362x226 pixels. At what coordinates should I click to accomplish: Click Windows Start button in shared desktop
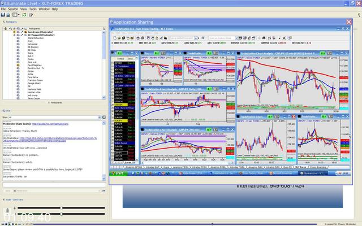pyautogui.click(x=118, y=173)
